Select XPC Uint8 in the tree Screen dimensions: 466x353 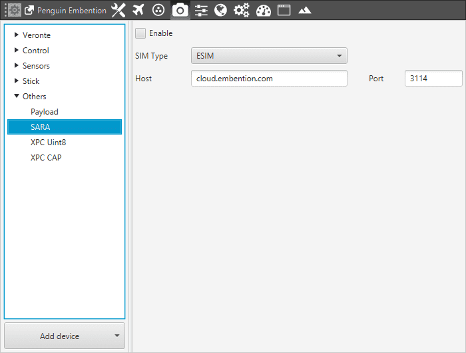[48, 143]
